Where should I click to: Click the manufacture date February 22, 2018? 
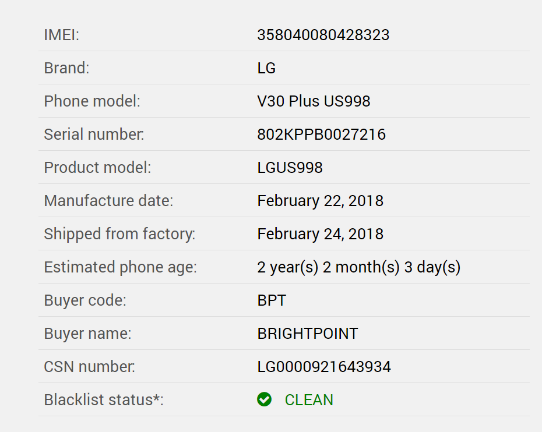point(320,201)
